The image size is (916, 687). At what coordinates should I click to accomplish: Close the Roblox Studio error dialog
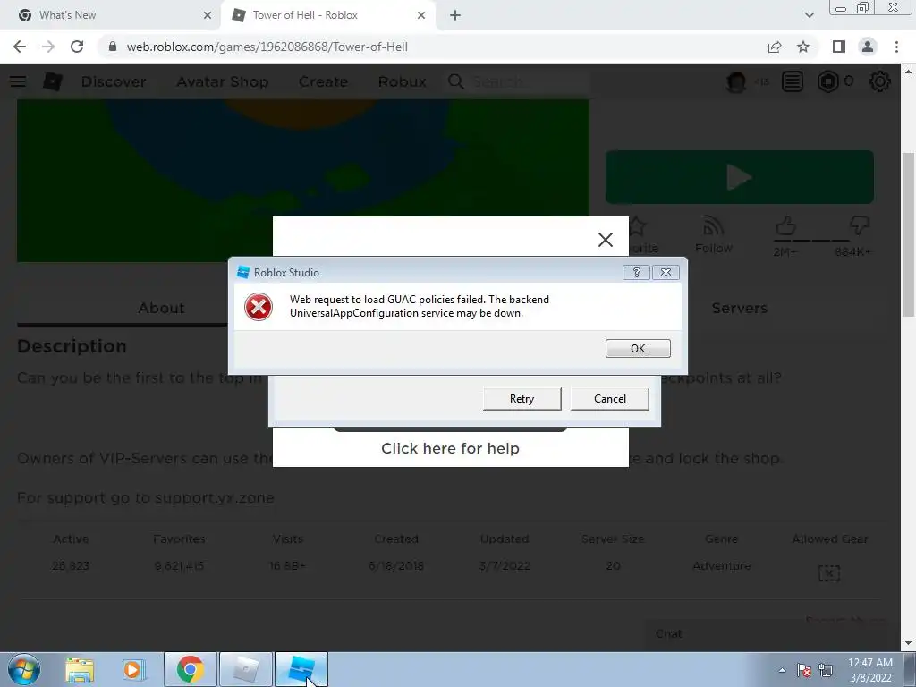coord(666,272)
